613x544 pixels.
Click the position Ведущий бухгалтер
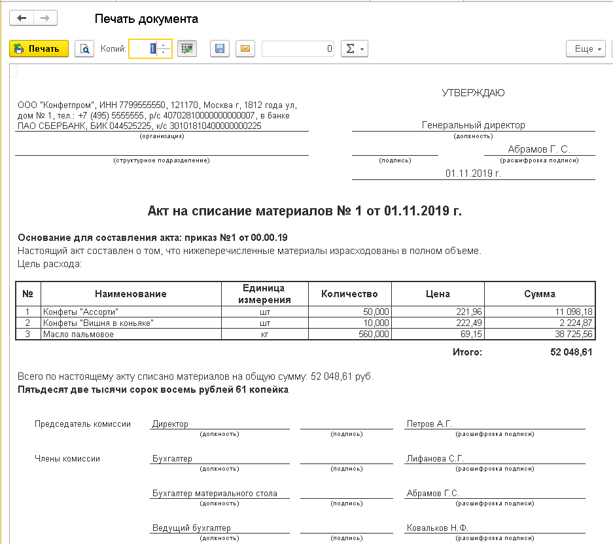coord(192,528)
